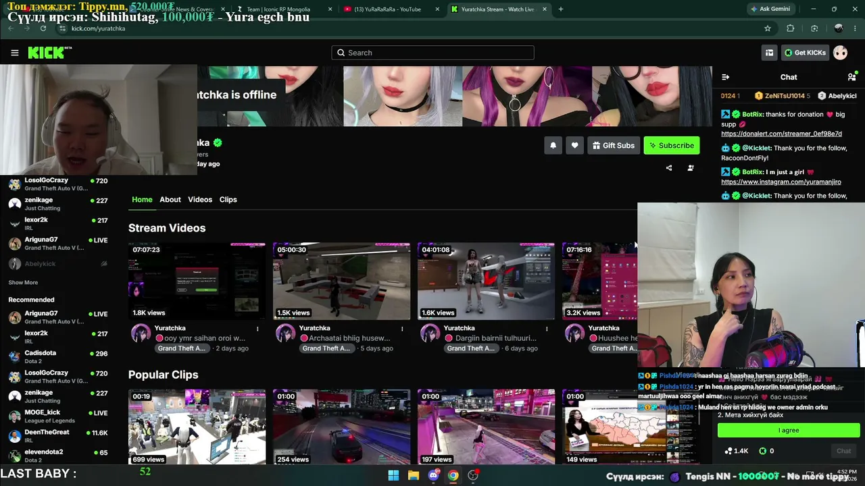This screenshot has height=486, width=865.
Task: Click Grand Theft Auto tag under 5 days ago video
Action: pos(326,348)
